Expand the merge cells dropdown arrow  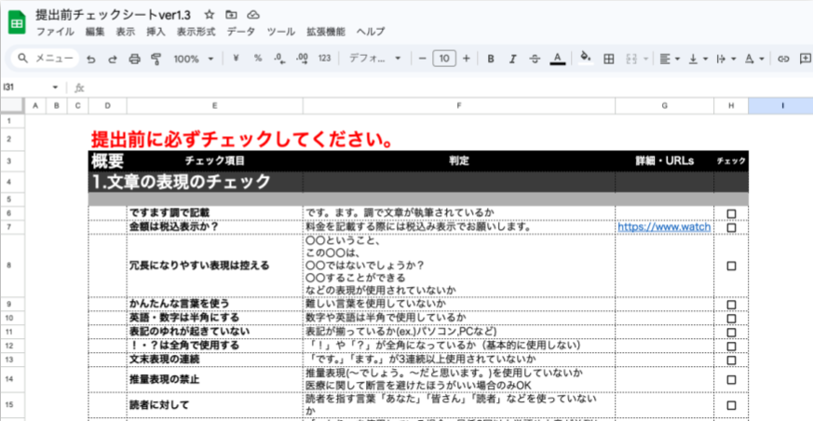point(645,59)
